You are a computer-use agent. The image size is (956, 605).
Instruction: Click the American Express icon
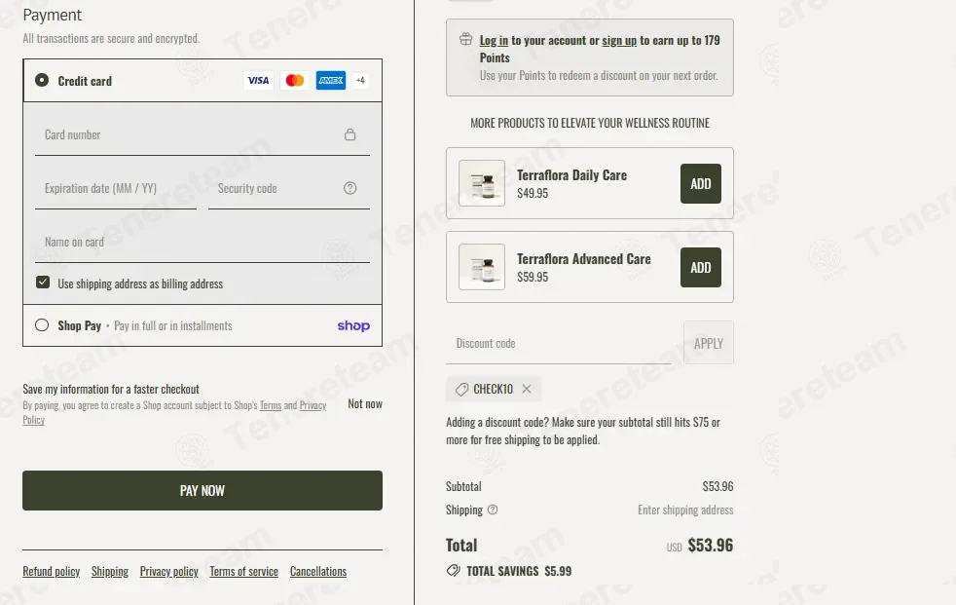tap(331, 81)
